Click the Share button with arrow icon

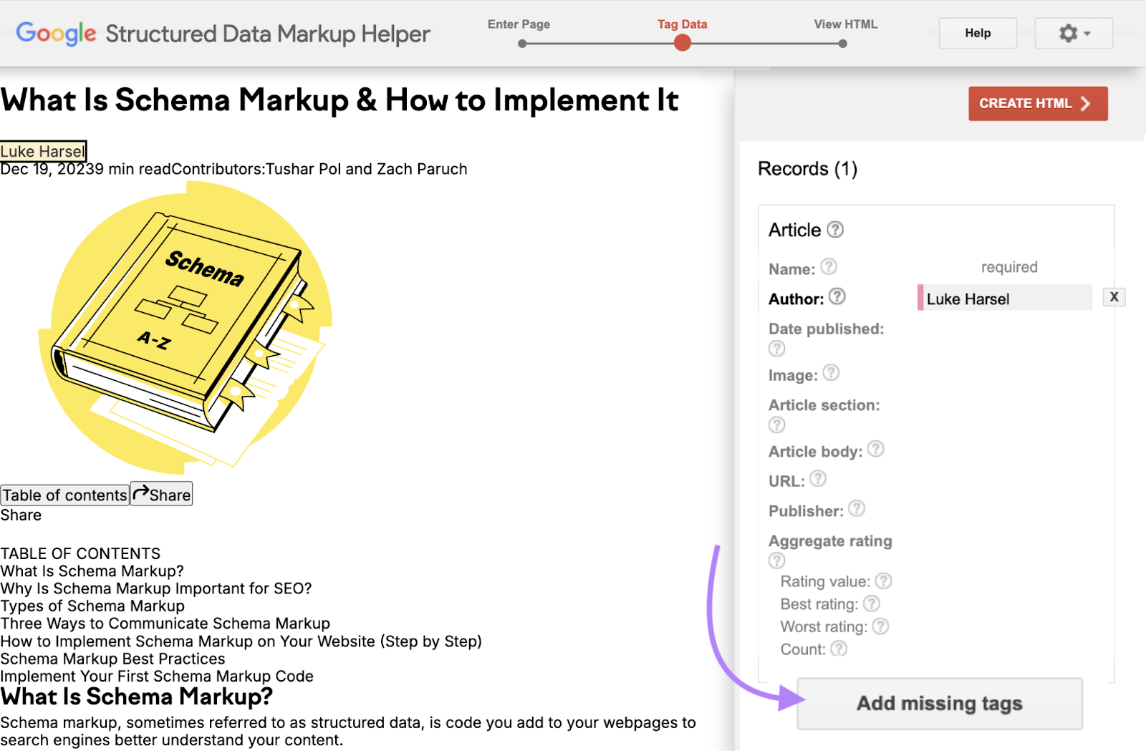[162, 494]
